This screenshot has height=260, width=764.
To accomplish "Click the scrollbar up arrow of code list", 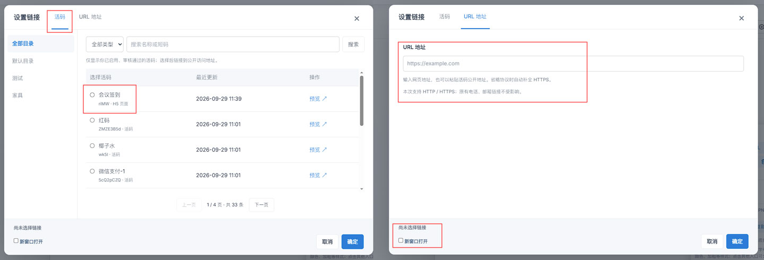I will pyautogui.click(x=362, y=73).
